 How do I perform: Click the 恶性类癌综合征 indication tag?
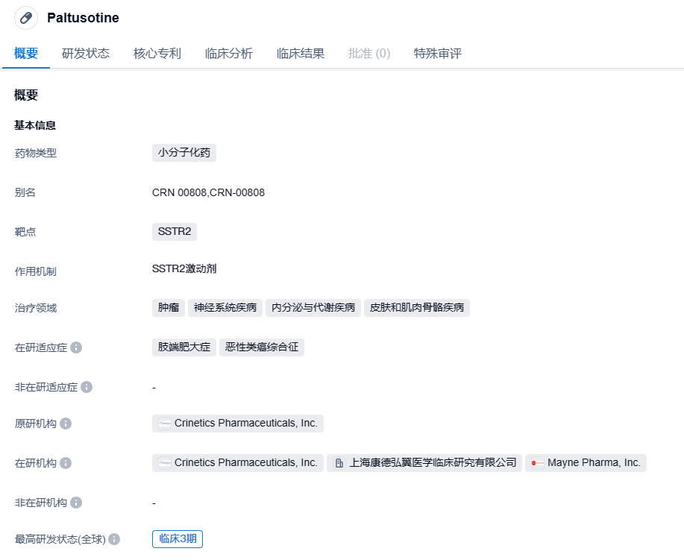[262, 347]
